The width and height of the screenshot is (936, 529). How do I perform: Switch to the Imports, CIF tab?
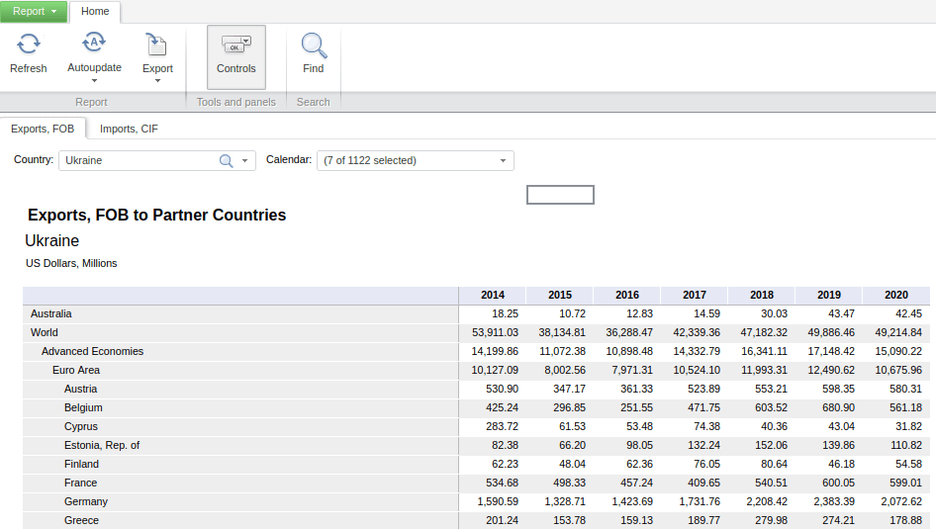point(129,129)
